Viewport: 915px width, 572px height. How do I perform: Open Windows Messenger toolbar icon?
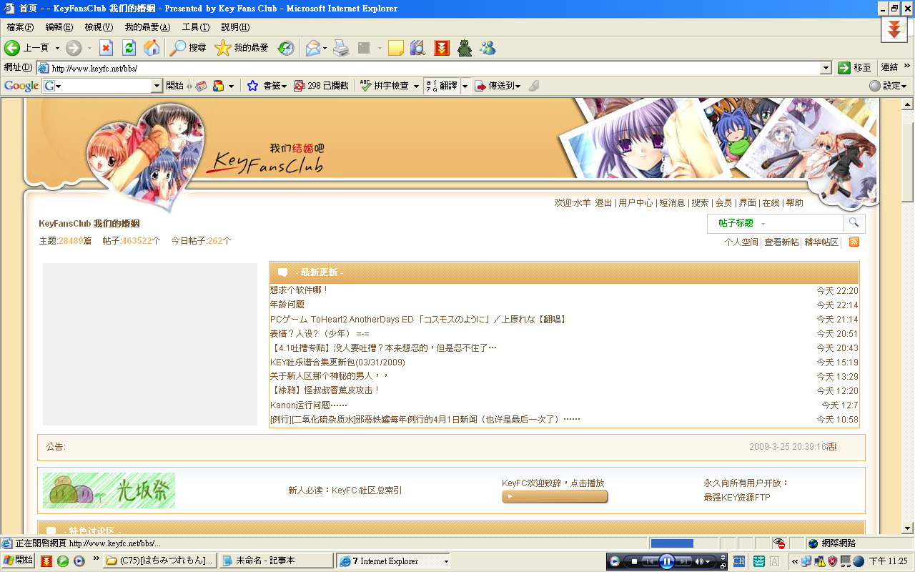point(488,48)
